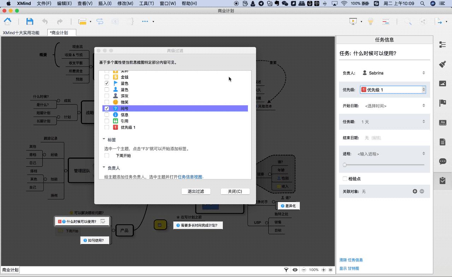Open the task info panel icon
Viewport: 452px width, 277px height.
[442, 181]
